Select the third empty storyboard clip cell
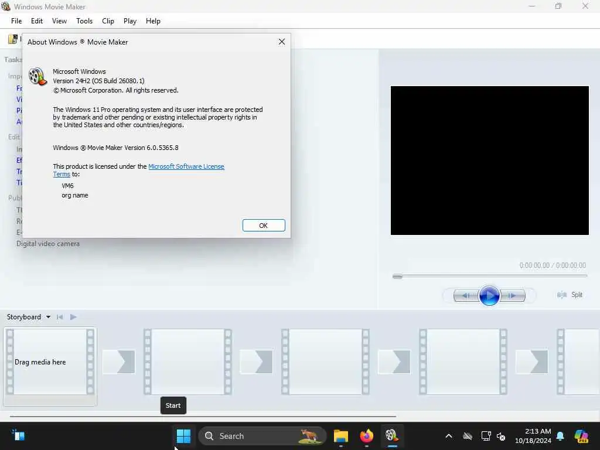This screenshot has height=450, width=600. [325, 362]
